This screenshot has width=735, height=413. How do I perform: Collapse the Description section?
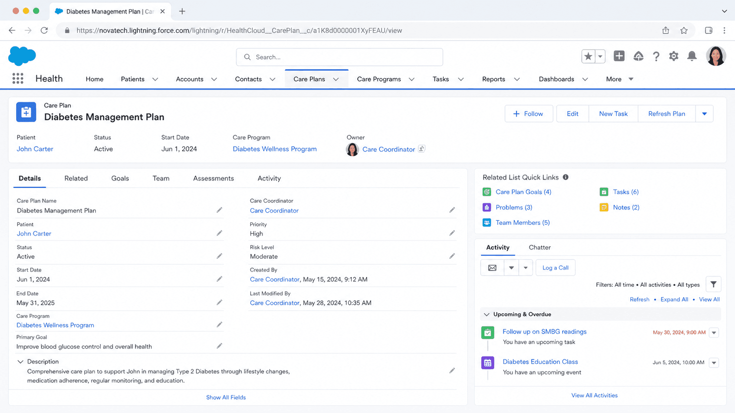click(x=20, y=362)
